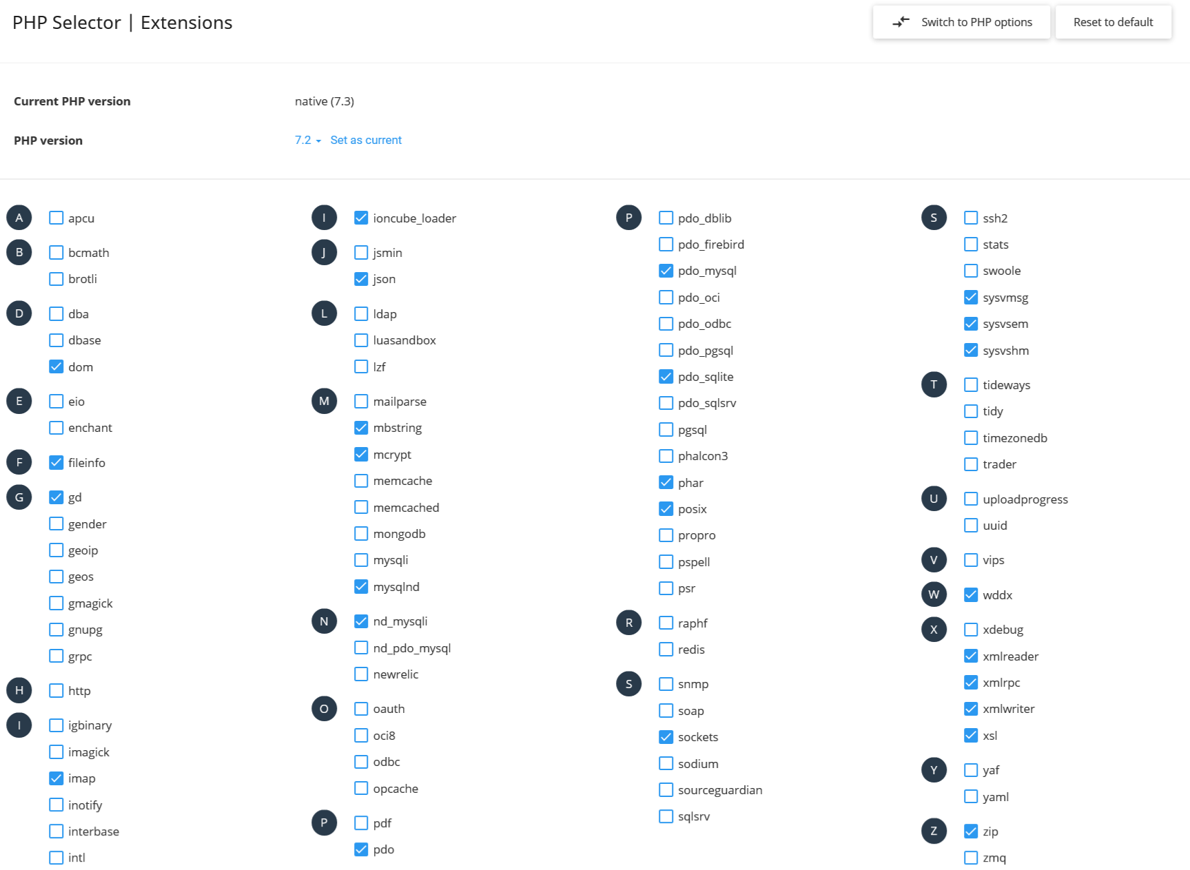Click the Set as current link
The width and height of the screenshot is (1190, 870).
click(366, 140)
